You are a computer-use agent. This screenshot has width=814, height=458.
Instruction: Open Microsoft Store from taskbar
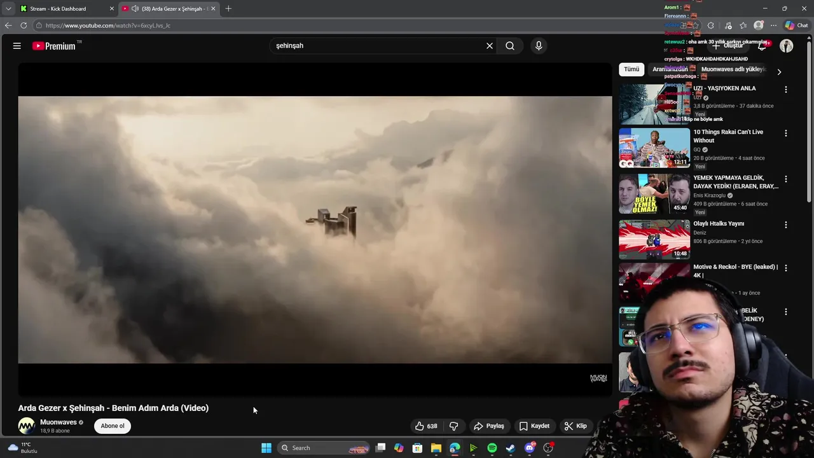tap(417, 448)
